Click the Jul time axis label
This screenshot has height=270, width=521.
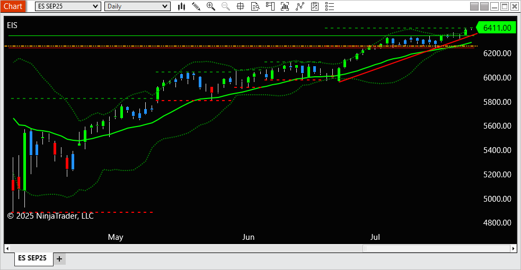click(x=375, y=237)
